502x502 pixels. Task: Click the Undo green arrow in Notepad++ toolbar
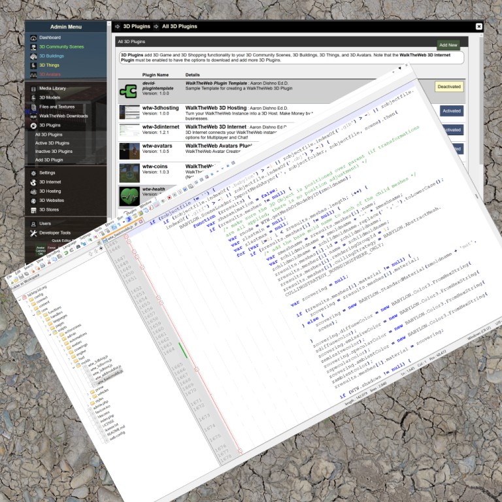pyautogui.click(x=66, y=253)
